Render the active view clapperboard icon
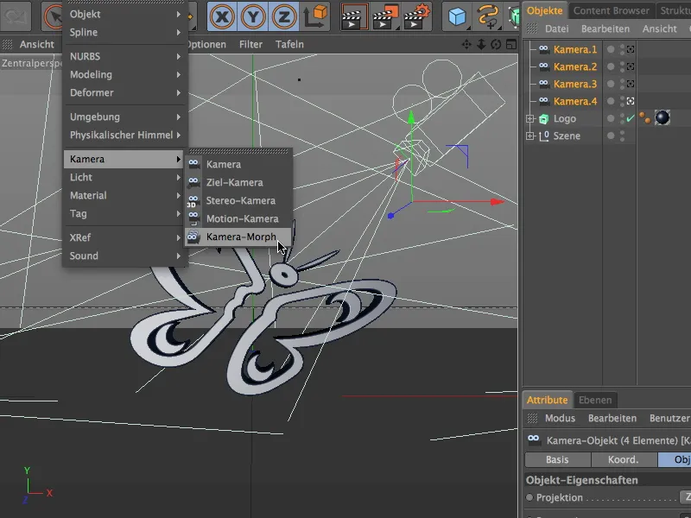The height and width of the screenshot is (518, 691). click(354, 17)
